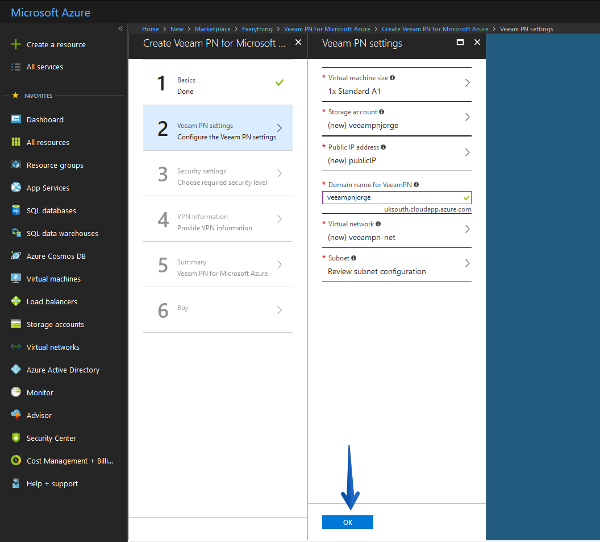The image size is (600, 542).
Task: Click the SQL databases icon
Action: pos(16,210)
